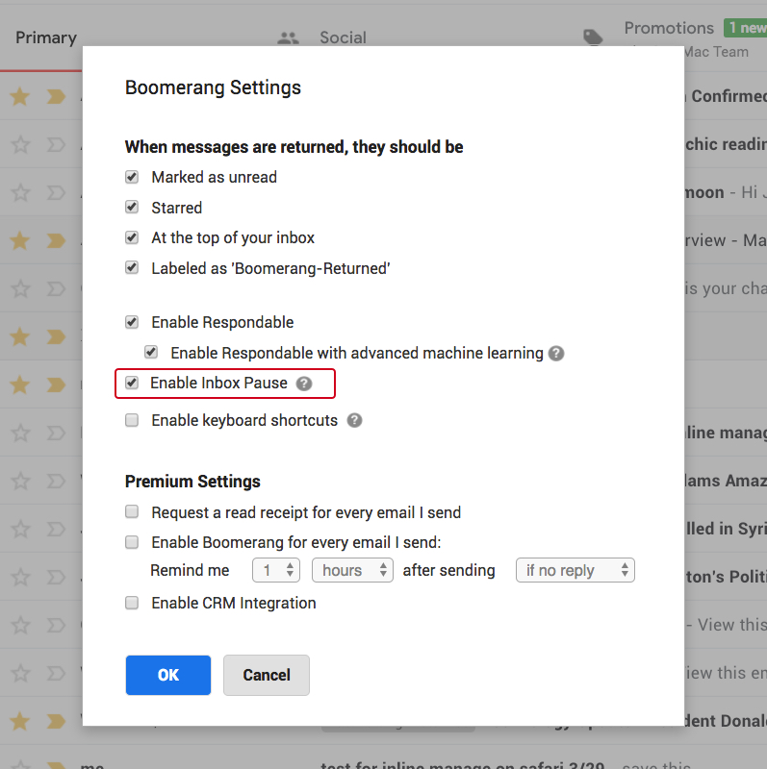Enable keyboard shortcuts checkbox
Viewport: 767px width, 769px height.
coord(132,420)
